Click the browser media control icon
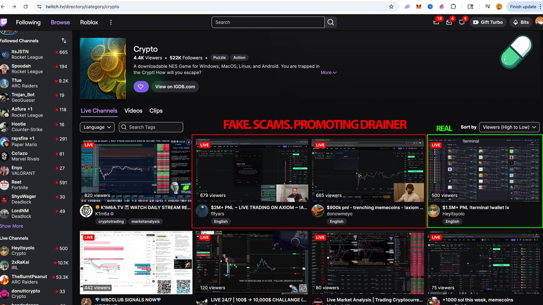543x305 pixels. (x=487, y=7)
